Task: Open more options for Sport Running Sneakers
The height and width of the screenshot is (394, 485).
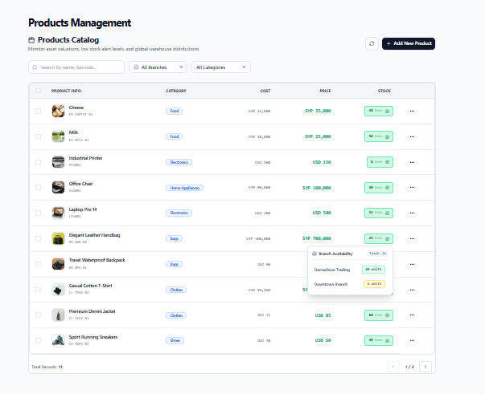Action: tap(412, 340)
